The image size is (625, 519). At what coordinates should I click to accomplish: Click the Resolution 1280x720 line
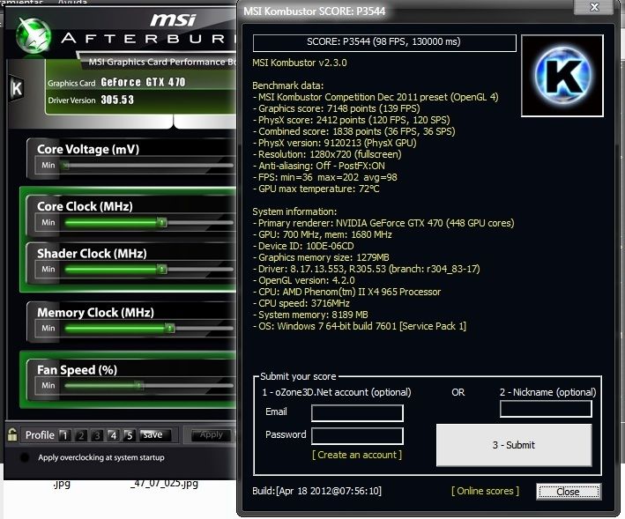[327, 154]
